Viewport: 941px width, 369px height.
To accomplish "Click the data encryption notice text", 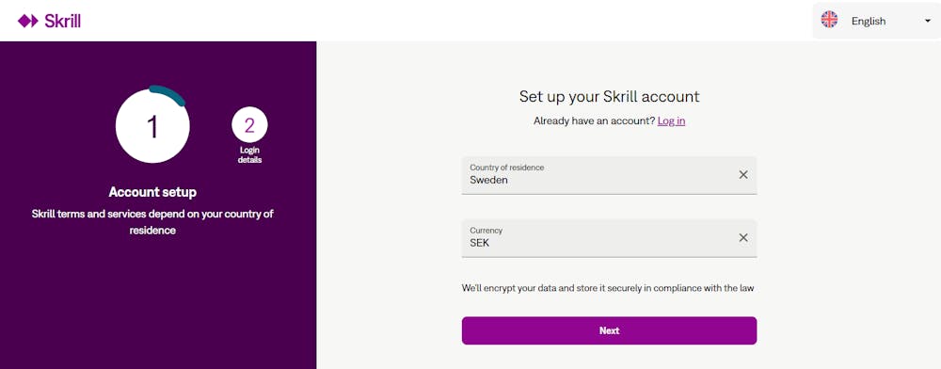I will pos(607,288).
